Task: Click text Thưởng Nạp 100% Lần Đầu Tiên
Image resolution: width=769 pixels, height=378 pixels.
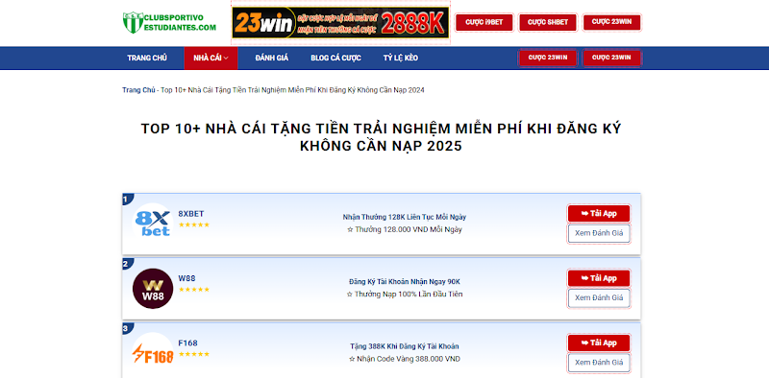Action: (405, 294)
